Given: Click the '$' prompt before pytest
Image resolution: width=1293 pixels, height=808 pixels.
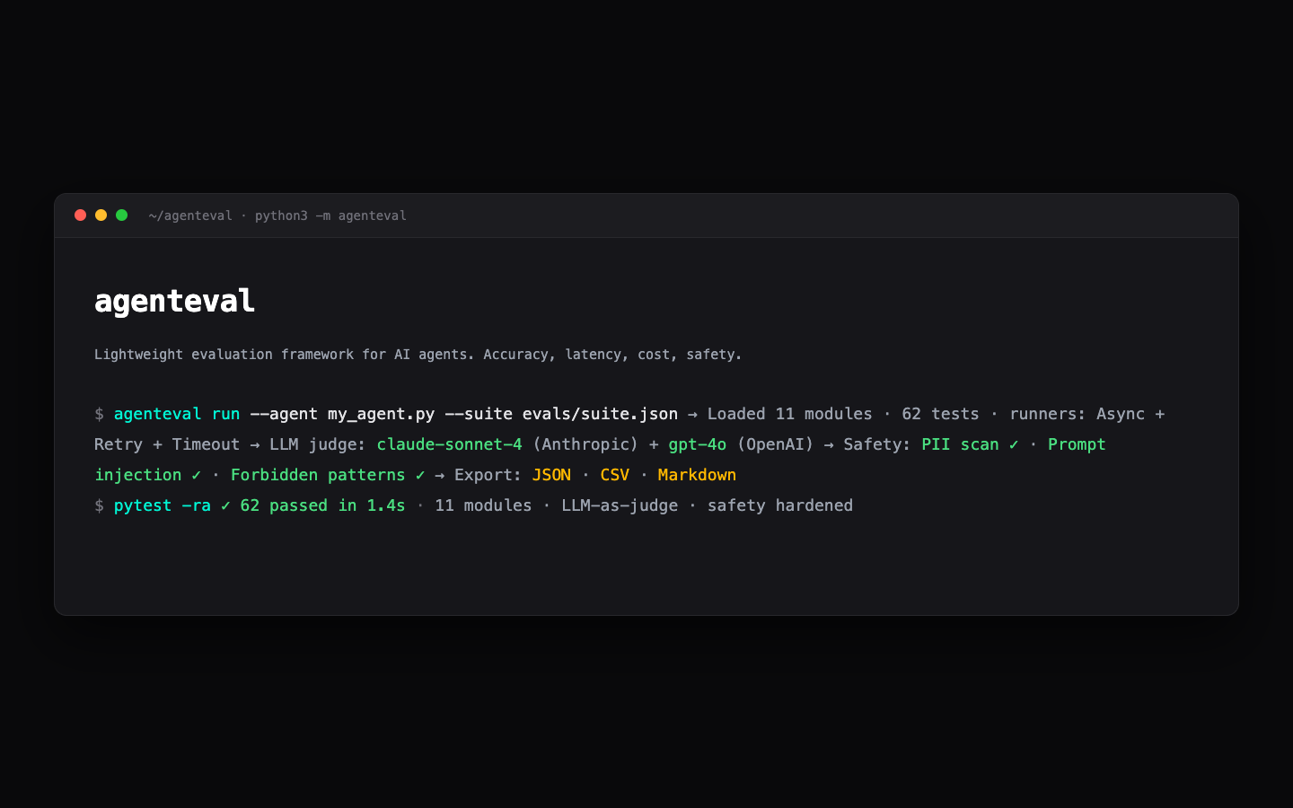Looking at the screenshot, I should 99,505.
